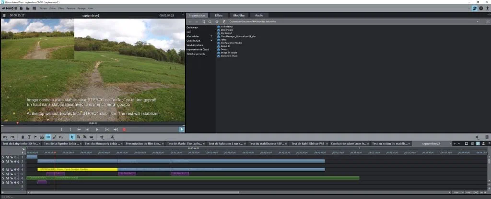Mute track 2 with M button
Viewport: 491px width, 199px height.
[7, 161]
